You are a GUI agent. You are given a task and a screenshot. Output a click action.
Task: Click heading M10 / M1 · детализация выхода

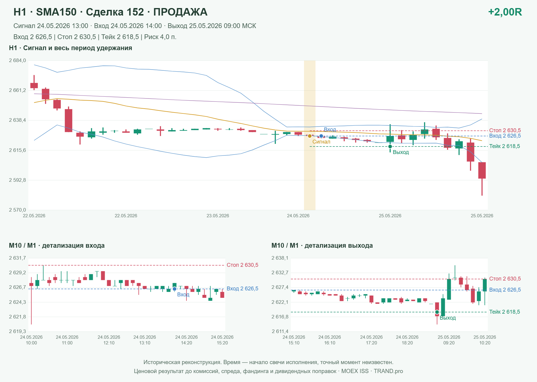coord(322,246)
